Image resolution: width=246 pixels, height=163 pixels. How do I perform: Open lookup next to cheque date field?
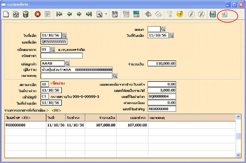pyautogui.click(x=64, y=35)
